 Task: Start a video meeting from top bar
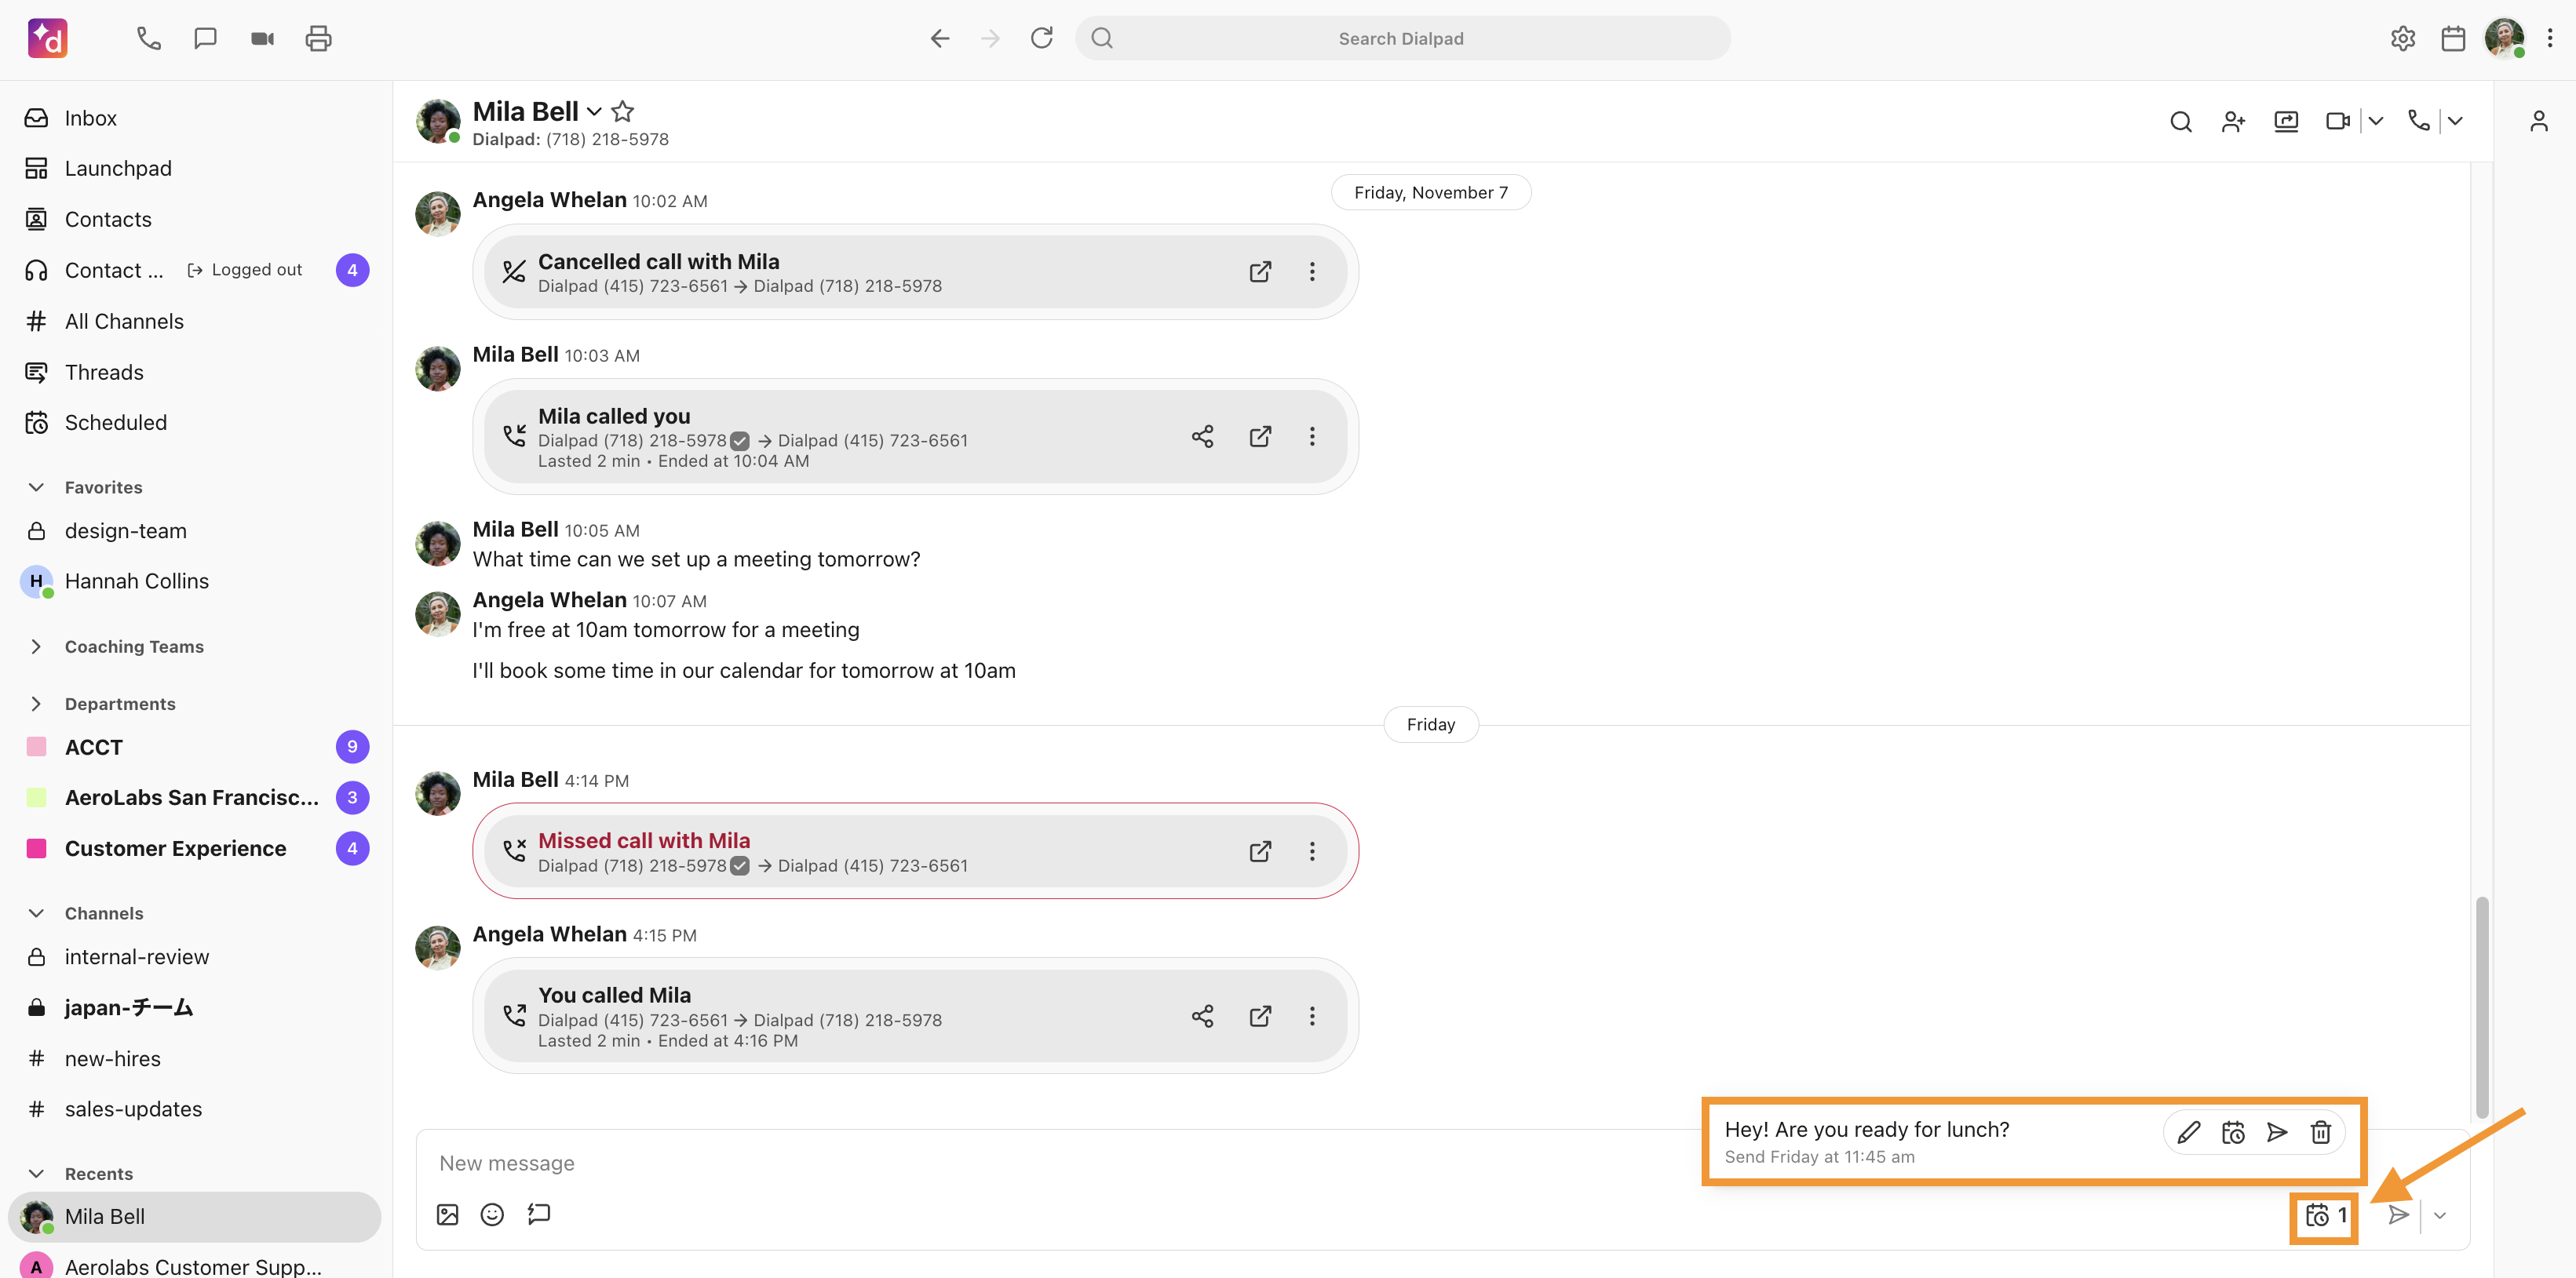click(262, 38)
